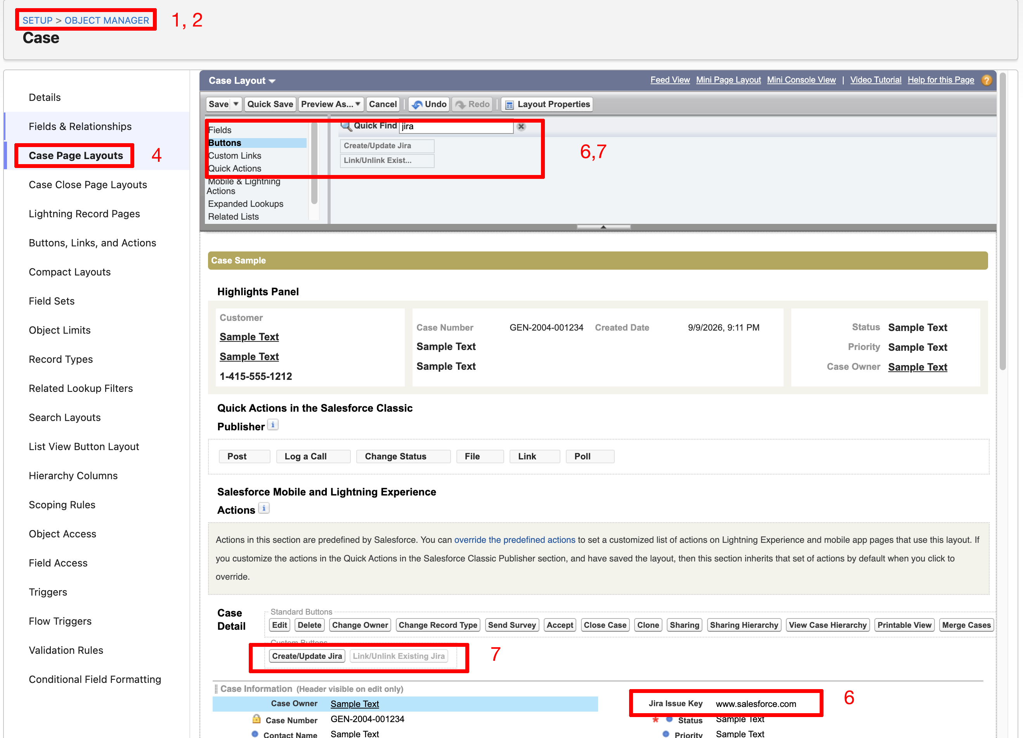1023x738 pixels.
Task: Open the Case Layout dropdown arrow
Action: [x=272, y=81]
